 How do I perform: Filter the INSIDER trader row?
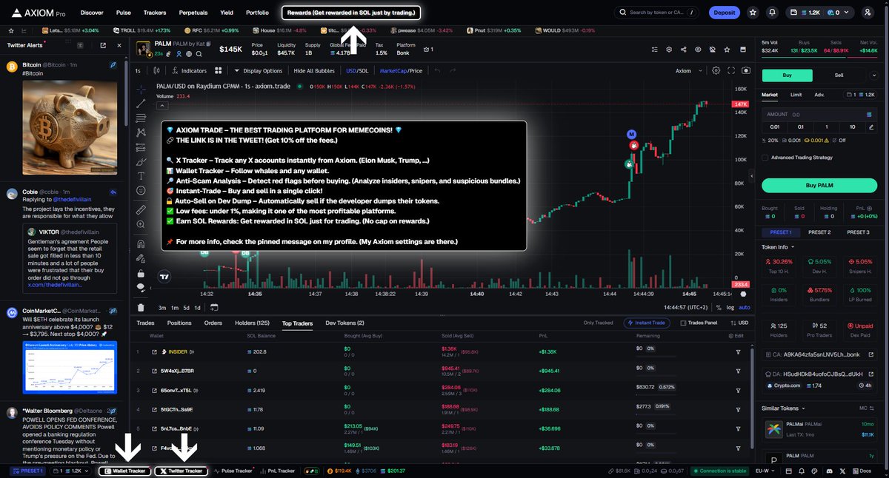pyautogui.click(x=738, y=351)
